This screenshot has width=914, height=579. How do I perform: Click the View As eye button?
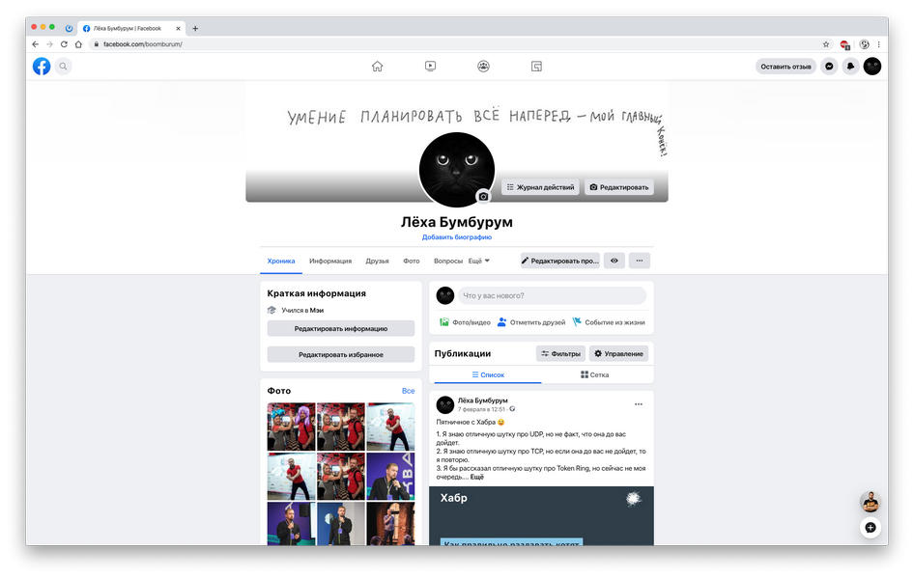tap(614, 261)
